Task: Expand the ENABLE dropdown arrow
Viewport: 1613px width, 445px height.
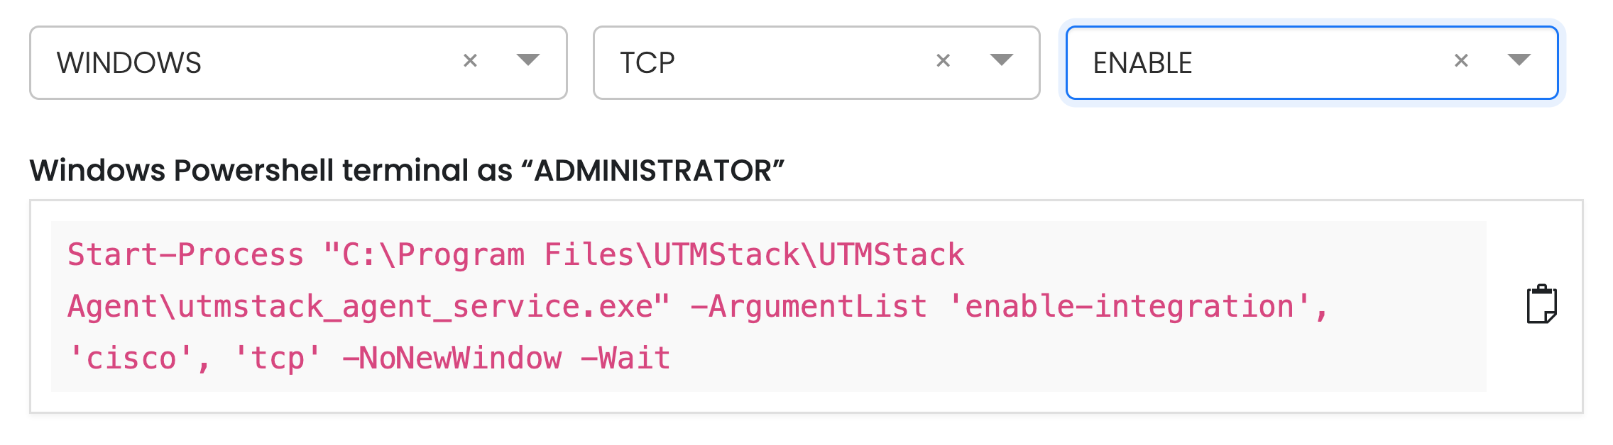Action: coord(1519,60)
